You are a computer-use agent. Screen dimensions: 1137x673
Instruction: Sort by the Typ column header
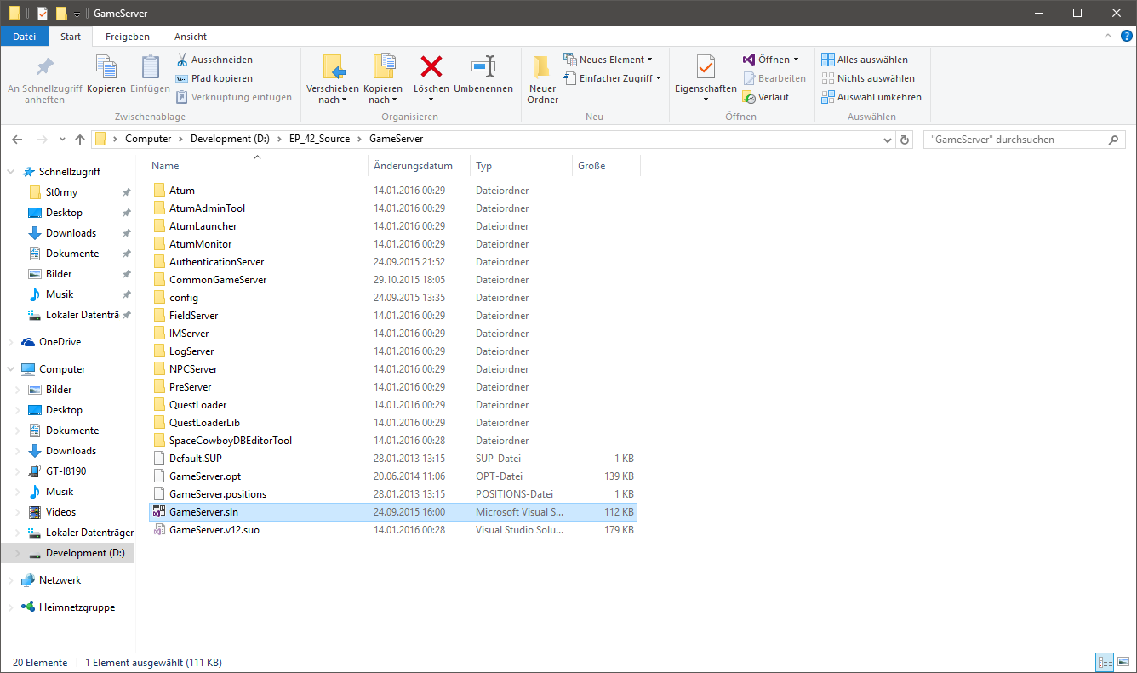coord(521,166)
